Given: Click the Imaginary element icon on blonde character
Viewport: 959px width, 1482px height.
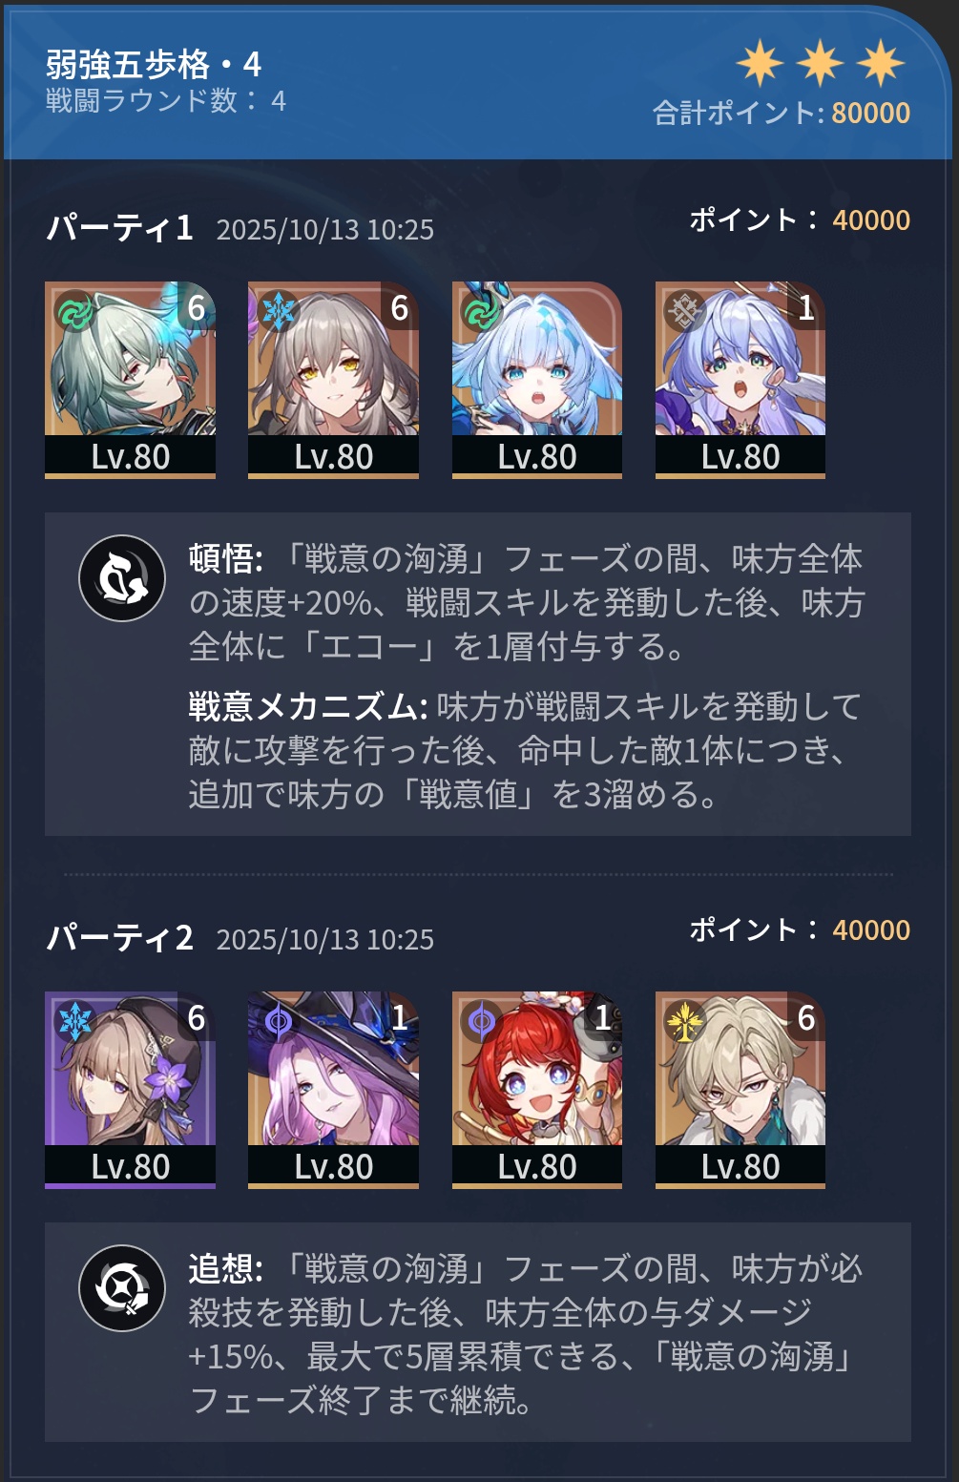Looking at the screenshot, I should click(684, 1022).
